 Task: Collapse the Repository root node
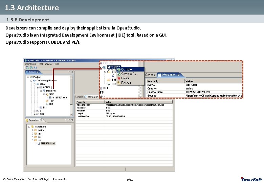pos(29,126)
